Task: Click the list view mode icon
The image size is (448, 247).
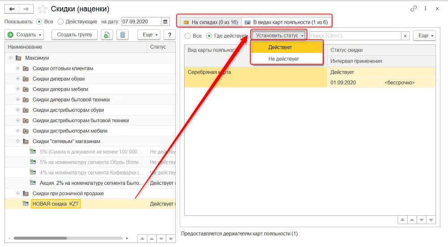Action: point(123,35)
